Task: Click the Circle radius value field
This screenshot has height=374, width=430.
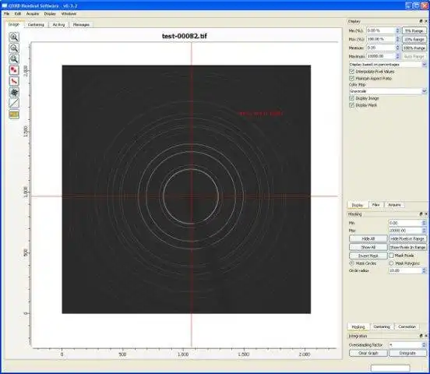Action: (406, 270)
